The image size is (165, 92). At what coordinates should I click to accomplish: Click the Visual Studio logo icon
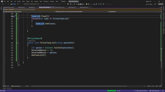click(2, 2)
